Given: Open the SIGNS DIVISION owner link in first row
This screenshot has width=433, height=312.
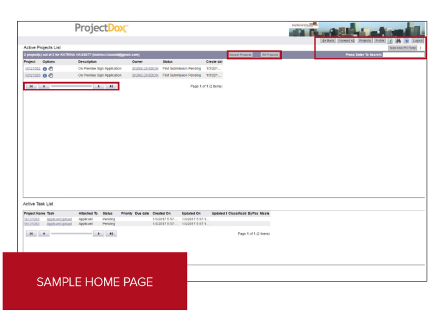Looking at the screenshot, I should pos(145,69).
